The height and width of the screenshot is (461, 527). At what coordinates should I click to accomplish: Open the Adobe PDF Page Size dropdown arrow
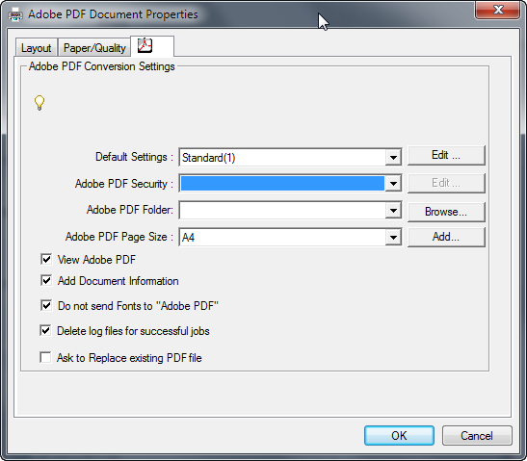pyautogui.click(x=393, y=238)
